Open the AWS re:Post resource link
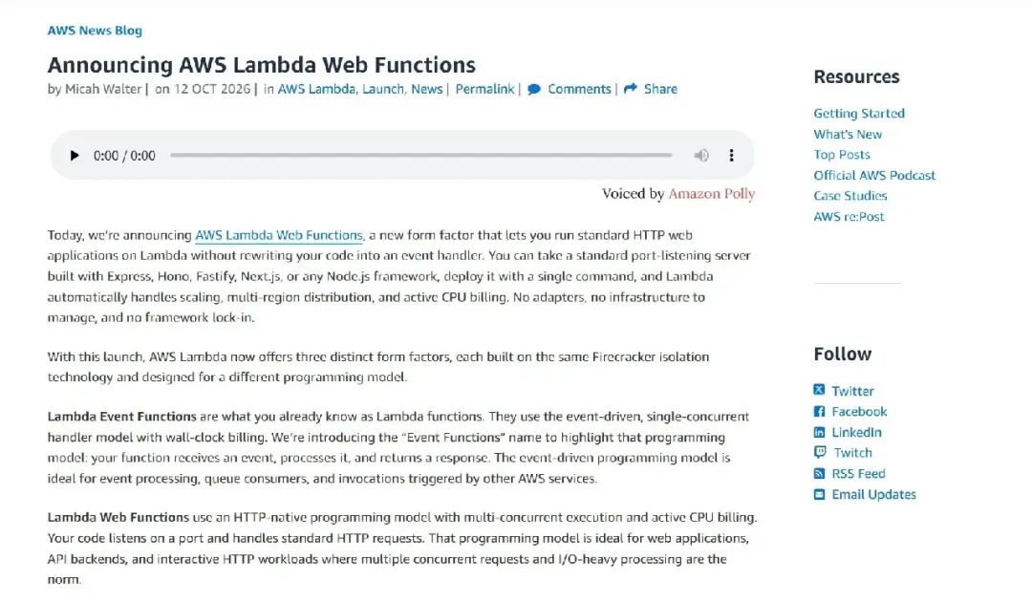 pos(849,217)
